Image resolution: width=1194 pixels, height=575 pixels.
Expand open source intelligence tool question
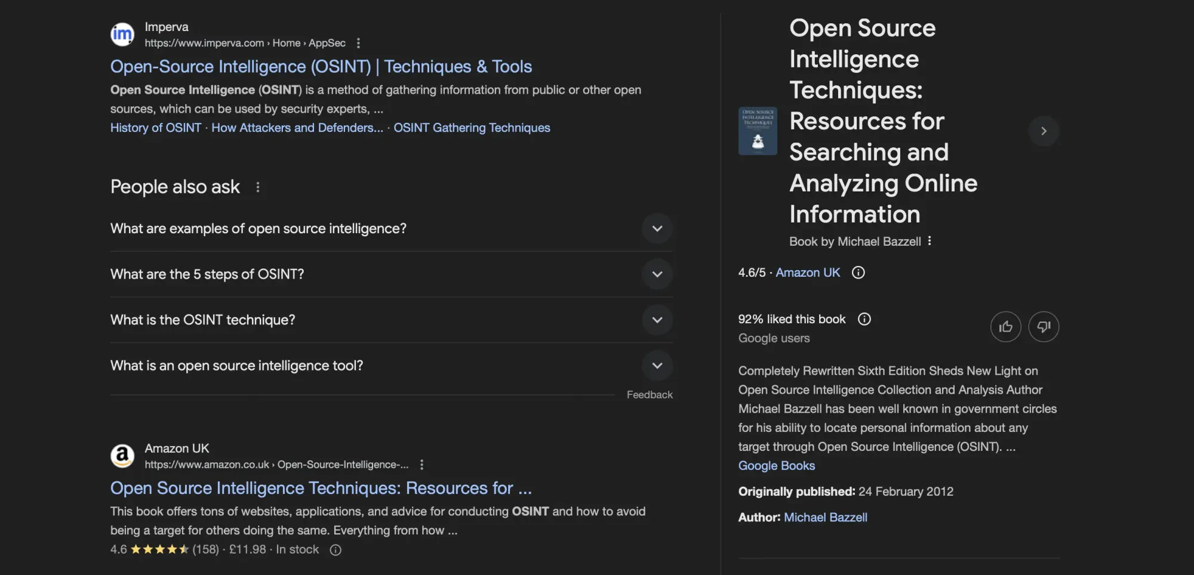(x=392, y=366)
